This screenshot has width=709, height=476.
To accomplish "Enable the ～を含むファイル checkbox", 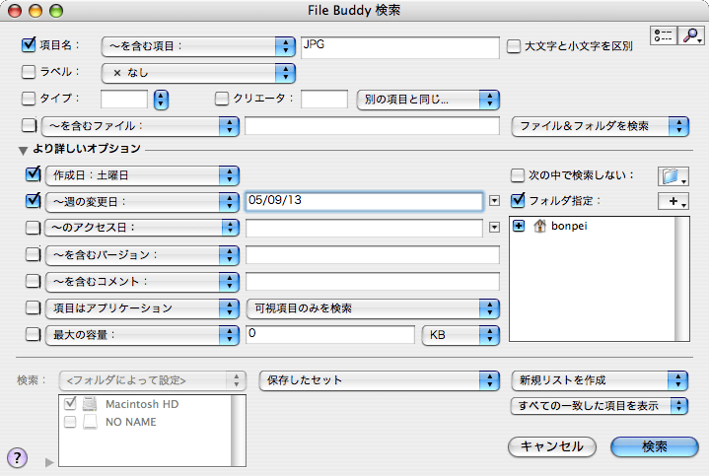I will [29, 125].
